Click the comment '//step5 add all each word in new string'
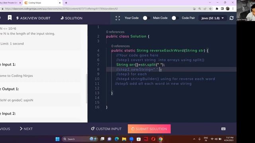The image size is (255, 143). (x=153, y=84)
